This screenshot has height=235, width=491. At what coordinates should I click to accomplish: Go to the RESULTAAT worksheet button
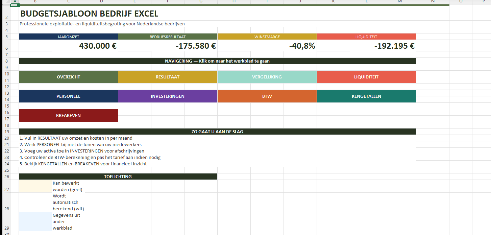pyautogui.click(x=168, y=77)
